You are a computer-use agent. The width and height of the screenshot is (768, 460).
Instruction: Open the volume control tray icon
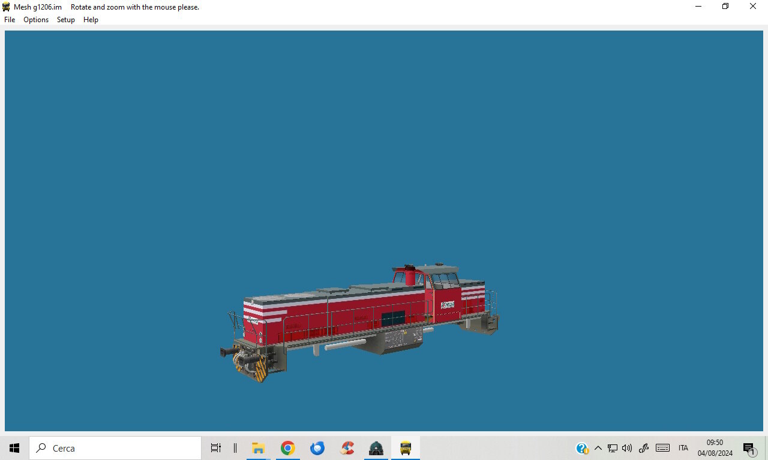click(x=627, y=448)
